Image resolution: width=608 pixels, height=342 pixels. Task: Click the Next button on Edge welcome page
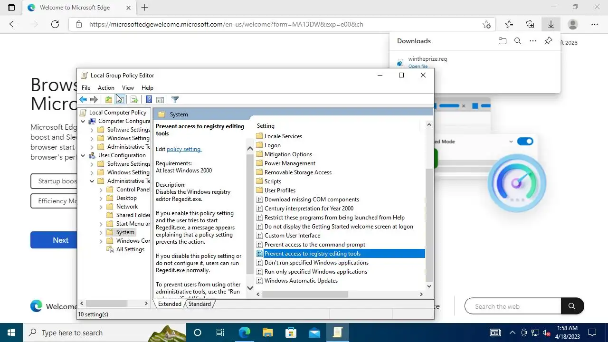[x=60, y=240]
